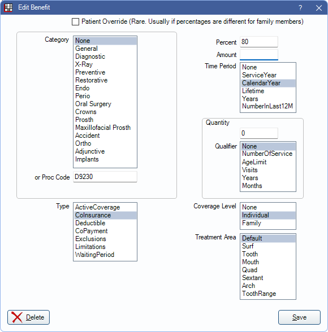Viewport: 328px width, 332px height.
Task: Click the help question mark icon
Action: coord(300,8)
